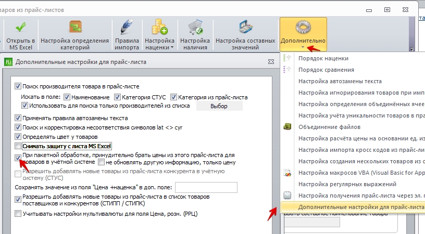
Task: Open Настройка регулярных выражений menu item
Action: (x=347, y=184)
